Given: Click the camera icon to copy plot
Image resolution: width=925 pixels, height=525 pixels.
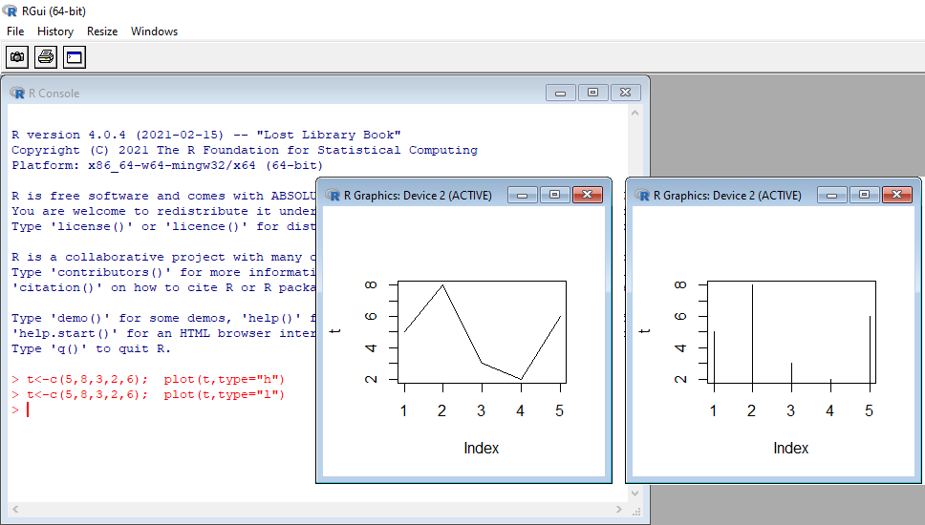Looking at the screenshot, I should coord(17,58).
